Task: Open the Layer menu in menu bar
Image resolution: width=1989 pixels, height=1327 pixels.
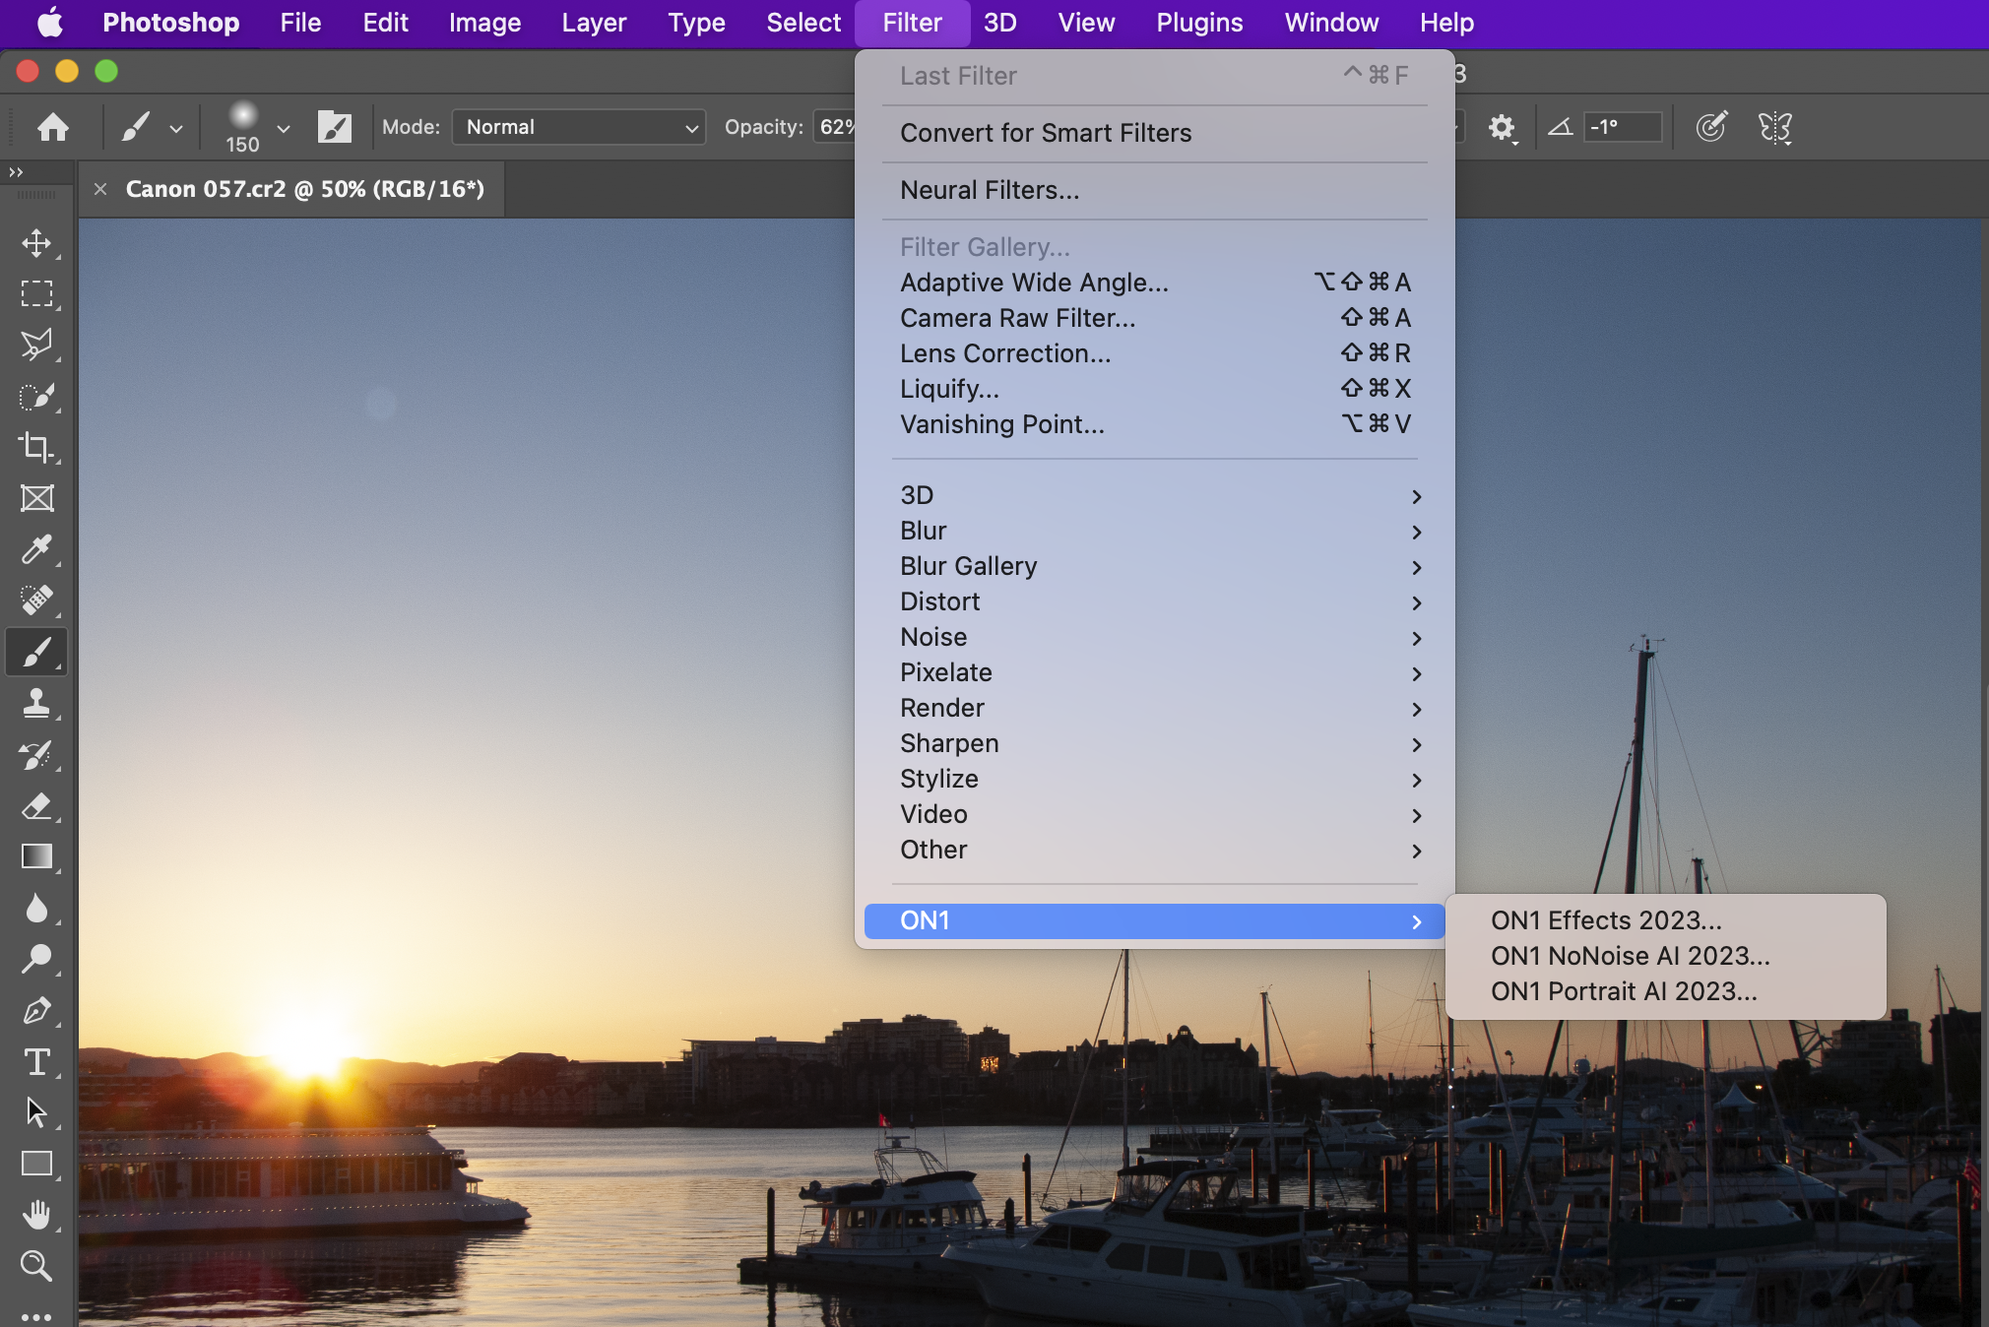Action: tap(594, 23)
